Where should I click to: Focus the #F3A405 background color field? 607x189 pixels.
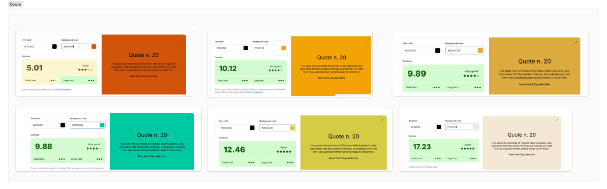pyautogui.click(x=270, y=48)
